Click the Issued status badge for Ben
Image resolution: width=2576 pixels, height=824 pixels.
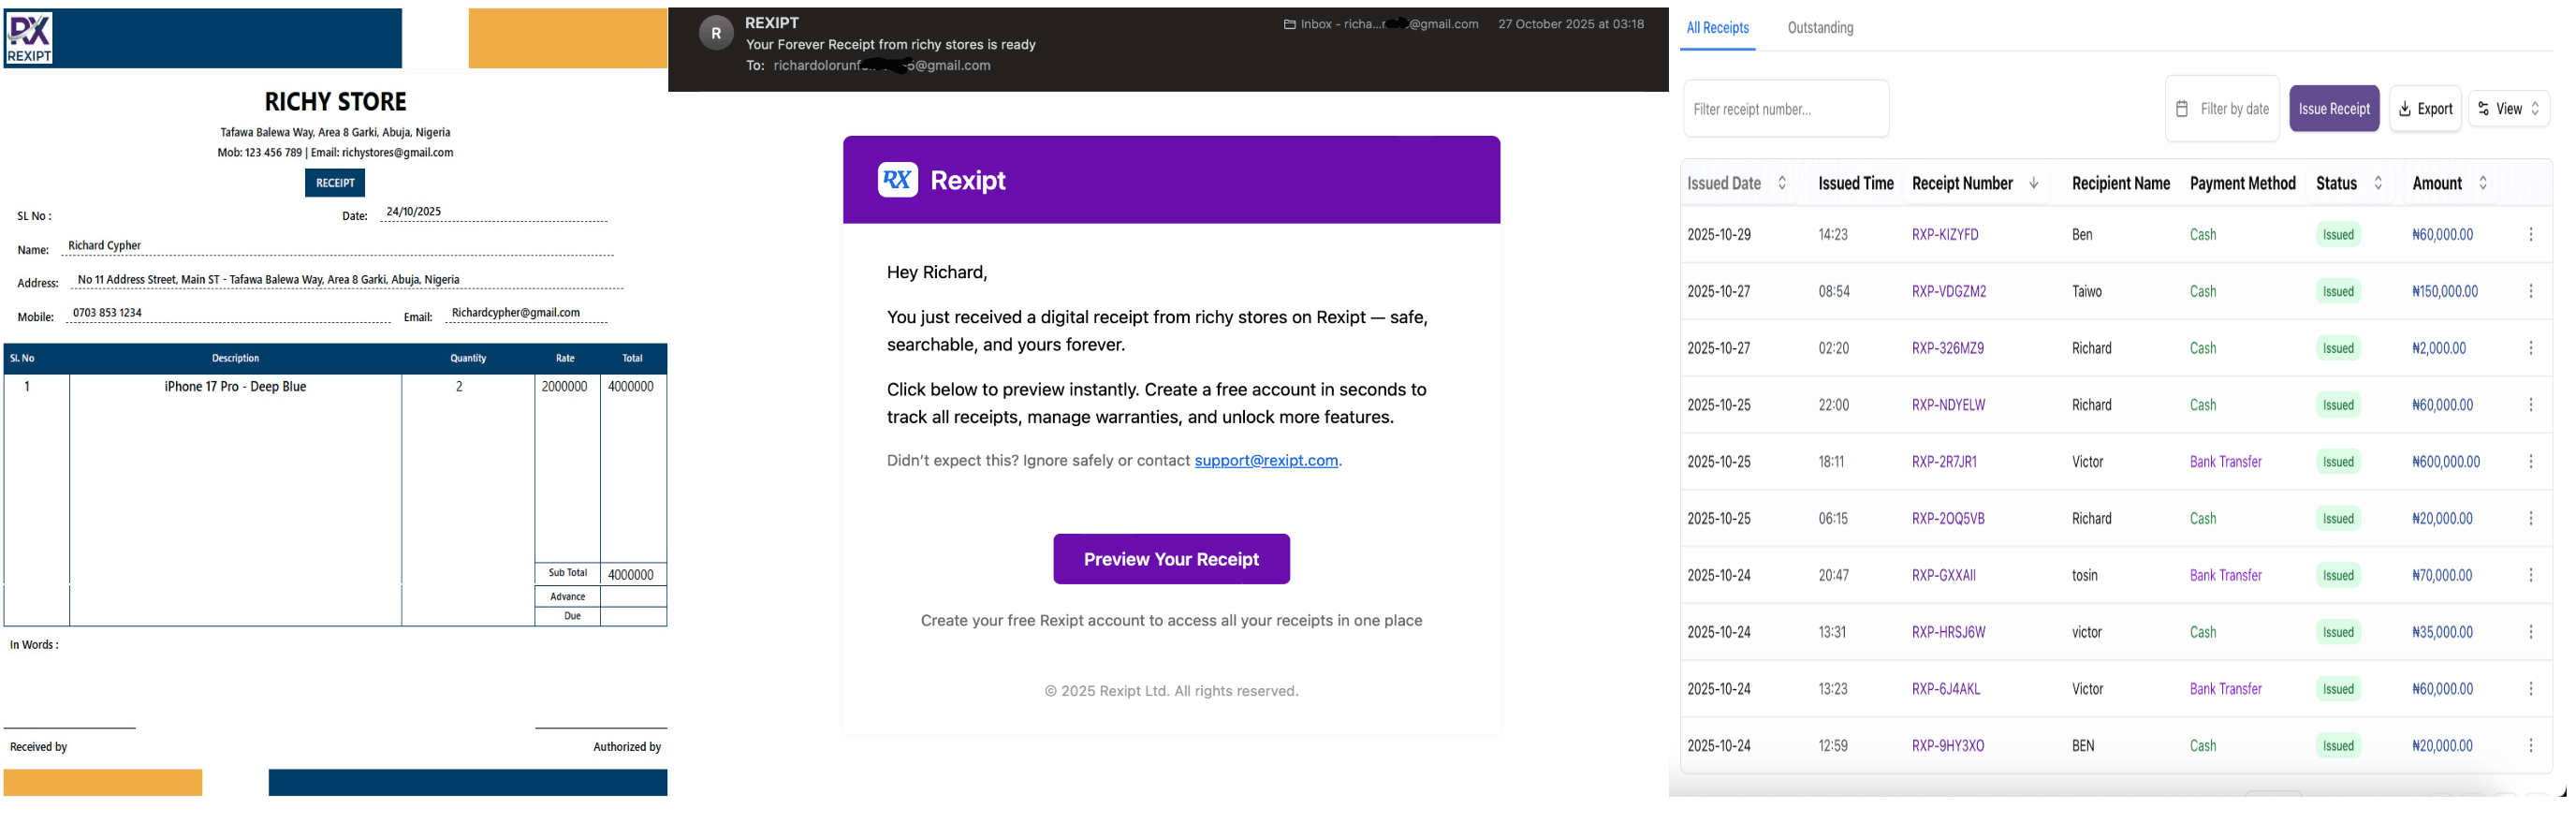[x=2337, y=235]
